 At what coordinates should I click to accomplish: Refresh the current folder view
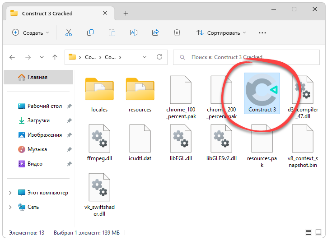tap(159, 57)
